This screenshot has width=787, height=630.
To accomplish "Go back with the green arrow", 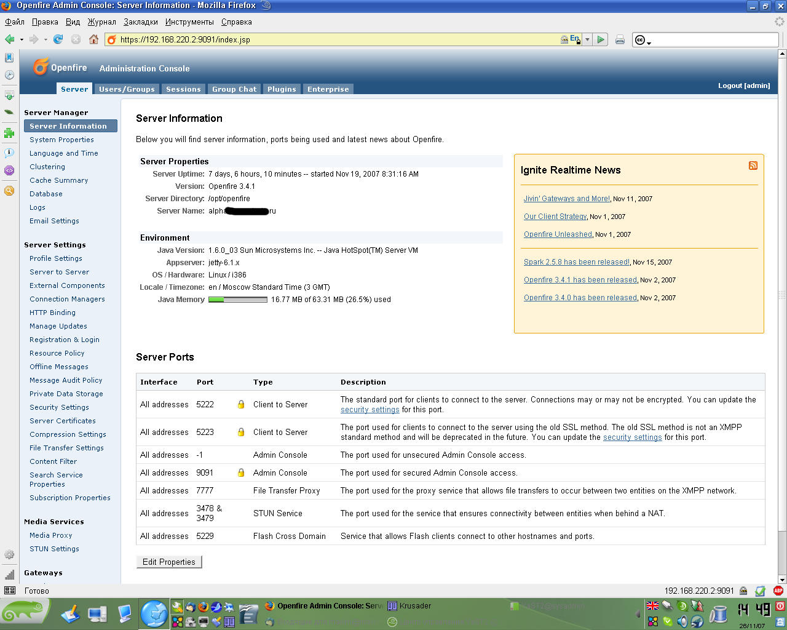I will pos(10,39).
